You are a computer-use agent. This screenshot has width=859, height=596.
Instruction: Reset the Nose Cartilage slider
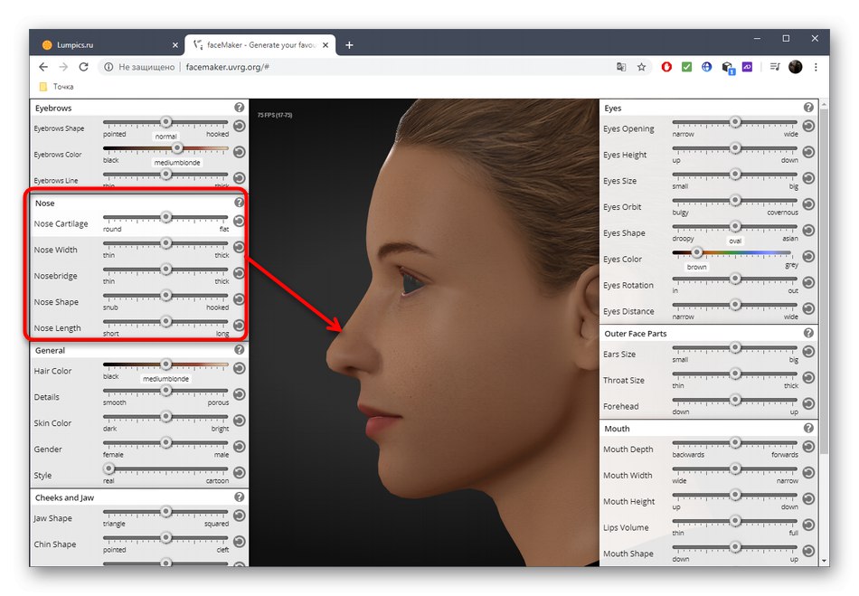click(239, 221)
